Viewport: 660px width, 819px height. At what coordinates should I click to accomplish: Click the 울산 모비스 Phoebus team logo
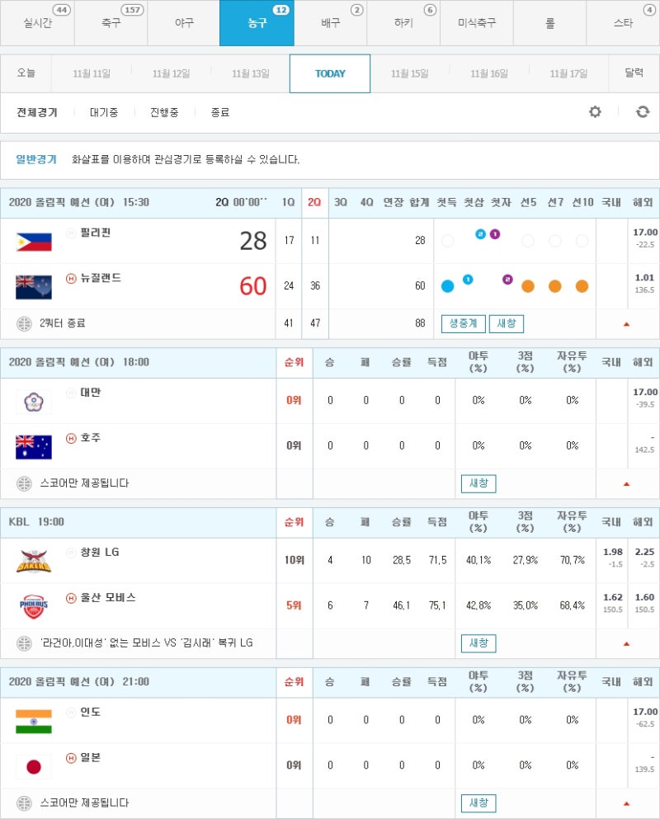coord(34,606)
